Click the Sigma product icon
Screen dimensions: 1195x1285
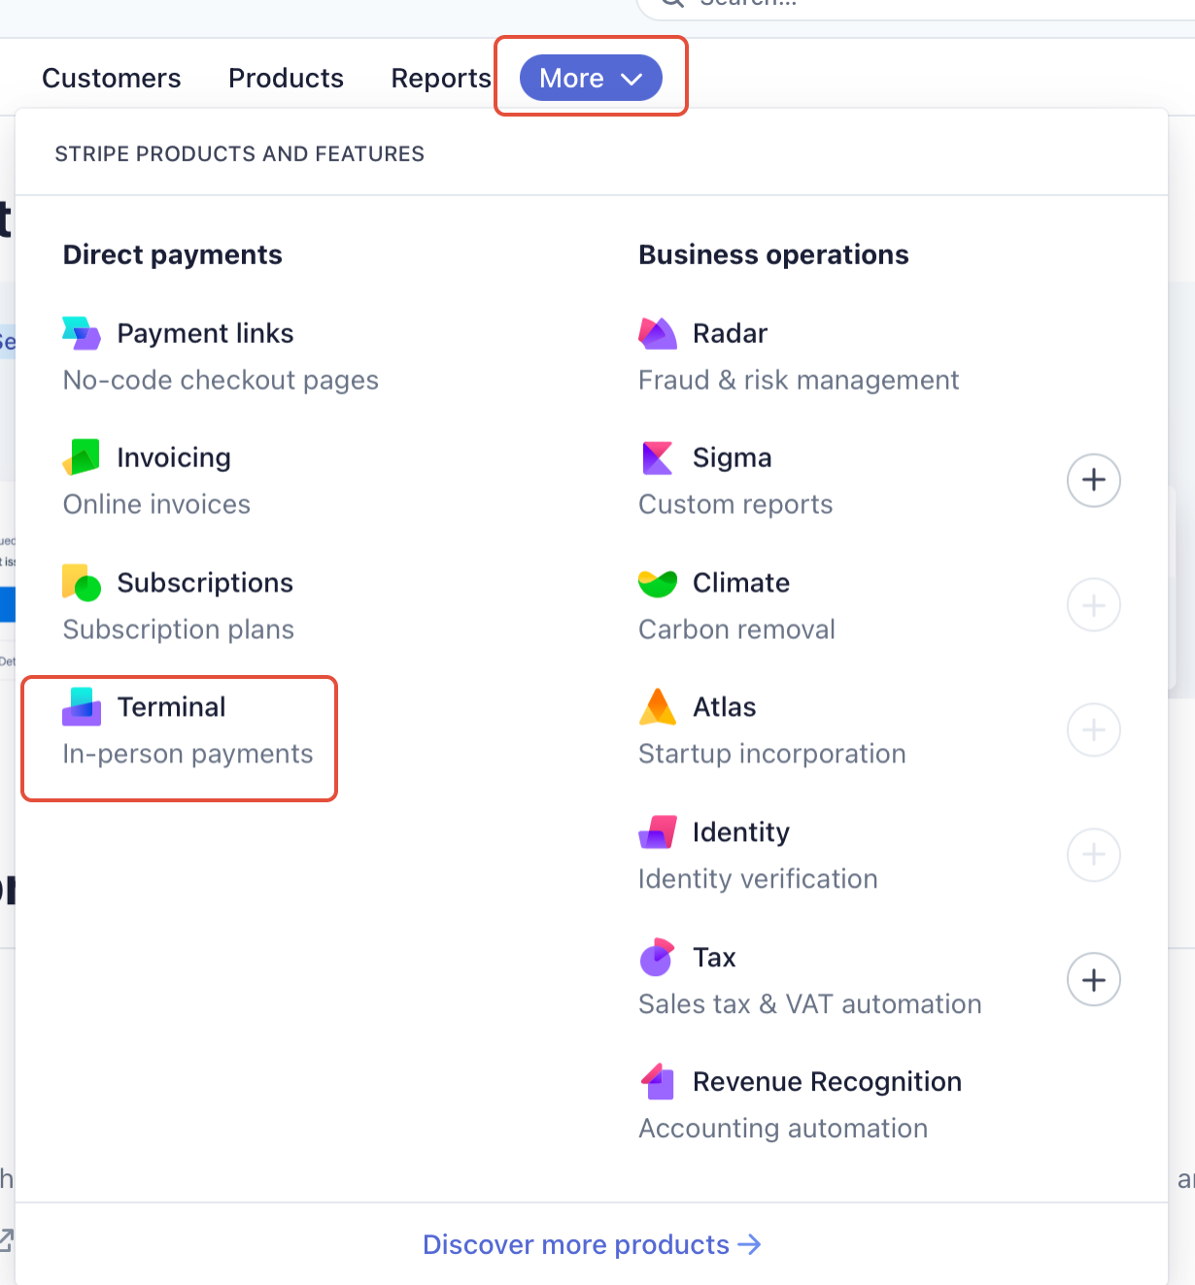pyautogui.click(x=658, y=457)
